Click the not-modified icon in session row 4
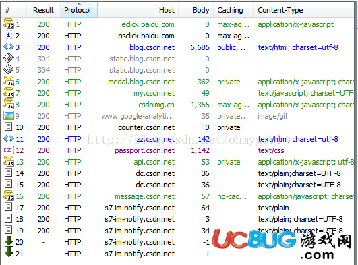The width and height of the screenshot is (358, 265). (x=9, y=58)
